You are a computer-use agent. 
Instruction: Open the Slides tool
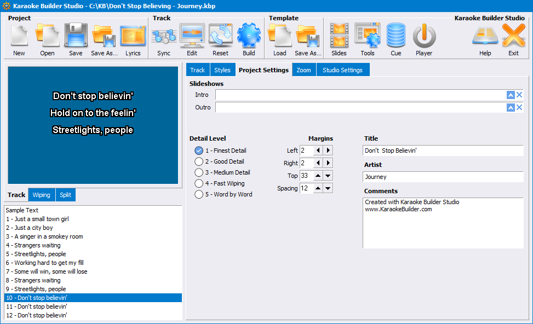coord(339,39)
